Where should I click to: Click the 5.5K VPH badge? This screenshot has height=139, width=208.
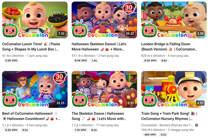11,60
